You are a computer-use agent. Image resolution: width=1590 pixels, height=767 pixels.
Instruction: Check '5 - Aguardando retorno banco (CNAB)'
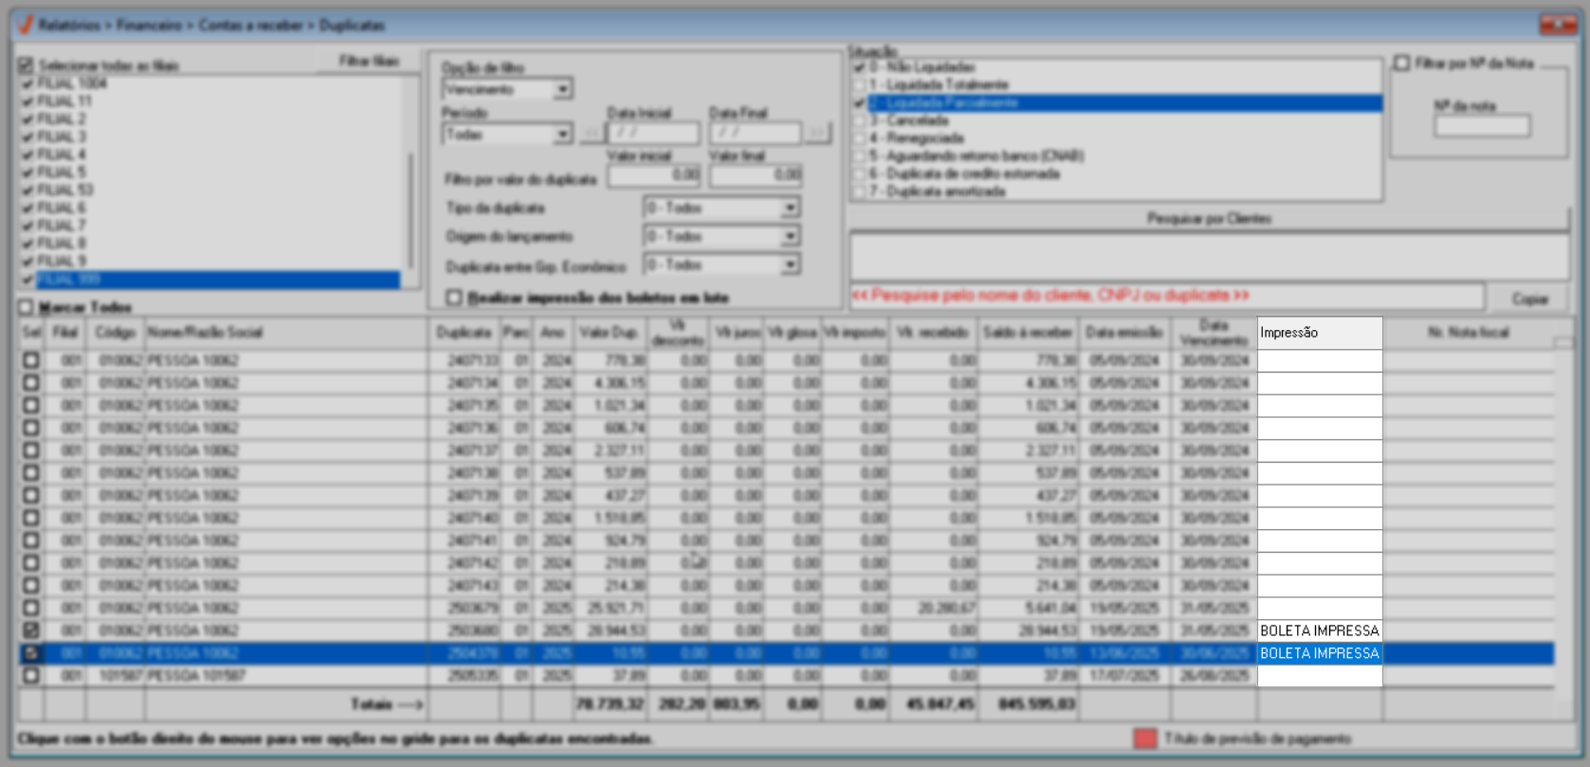(860, 156)
